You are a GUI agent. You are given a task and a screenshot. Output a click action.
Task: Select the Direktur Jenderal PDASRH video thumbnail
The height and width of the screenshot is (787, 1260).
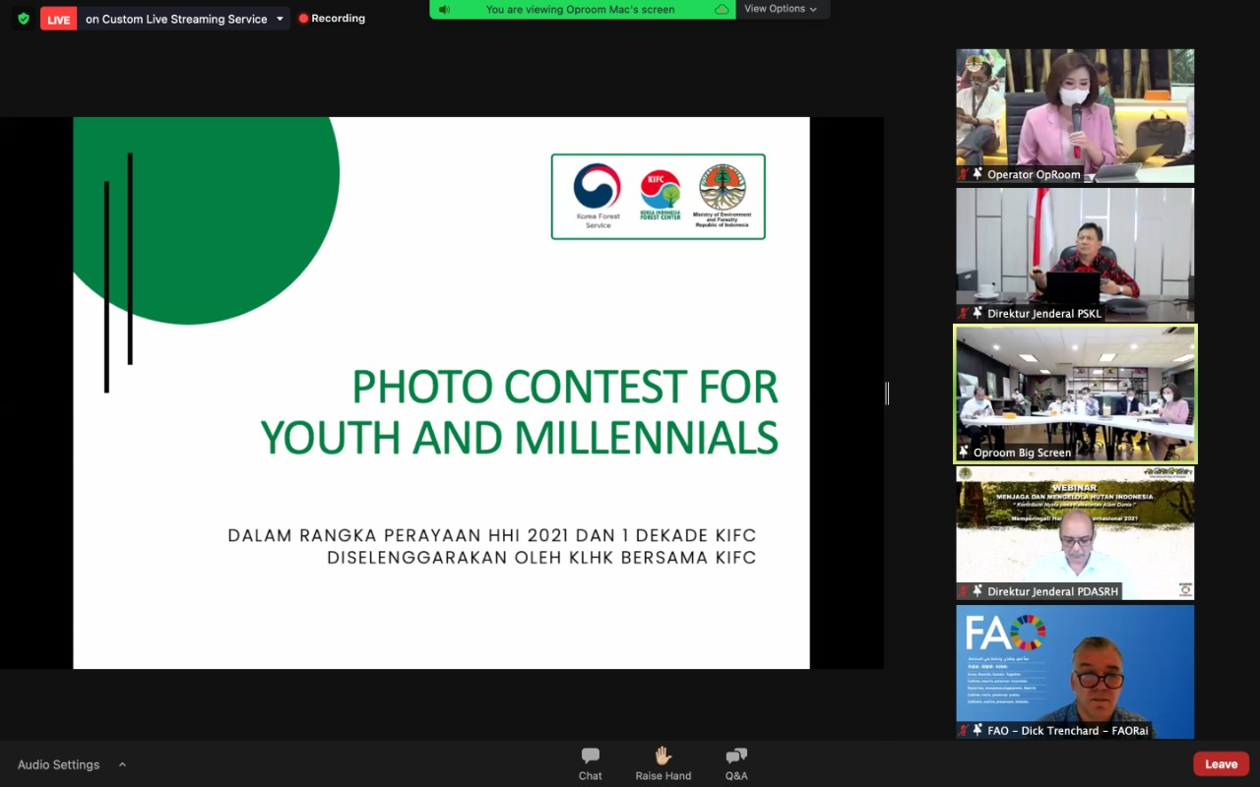pyautogui.click(x=1075, y=532)
